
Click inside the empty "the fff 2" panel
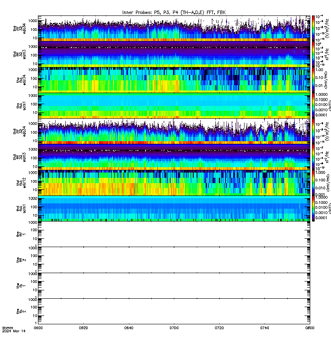[174, 260]
